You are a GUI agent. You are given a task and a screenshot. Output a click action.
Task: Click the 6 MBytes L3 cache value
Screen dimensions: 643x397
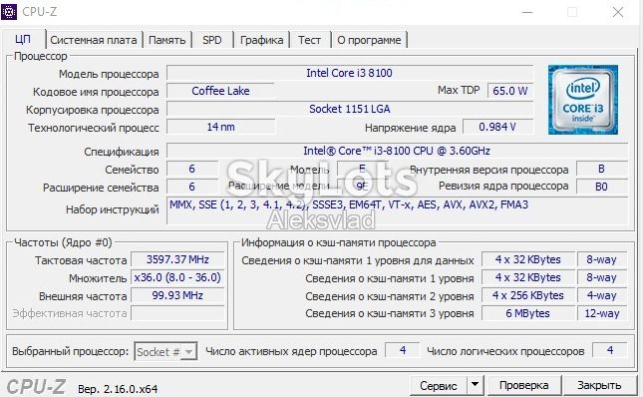pos(527,313)
